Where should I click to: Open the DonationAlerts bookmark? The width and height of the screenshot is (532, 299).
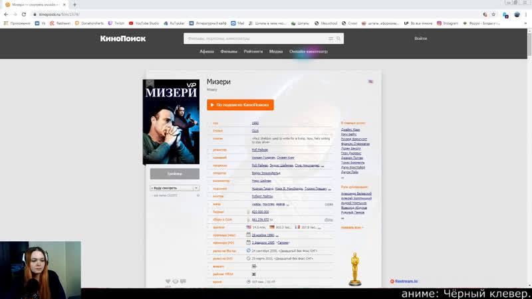point(89,23)
